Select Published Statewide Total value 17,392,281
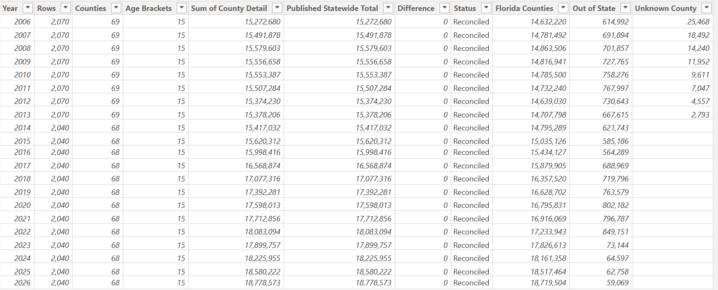718x290 pixels. coord(374,192)
